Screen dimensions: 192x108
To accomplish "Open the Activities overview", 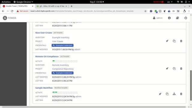I will (x=6, y=2).
